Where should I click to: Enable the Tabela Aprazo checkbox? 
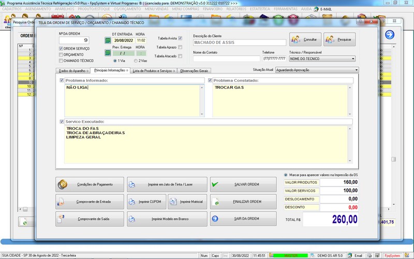[180, 47]
